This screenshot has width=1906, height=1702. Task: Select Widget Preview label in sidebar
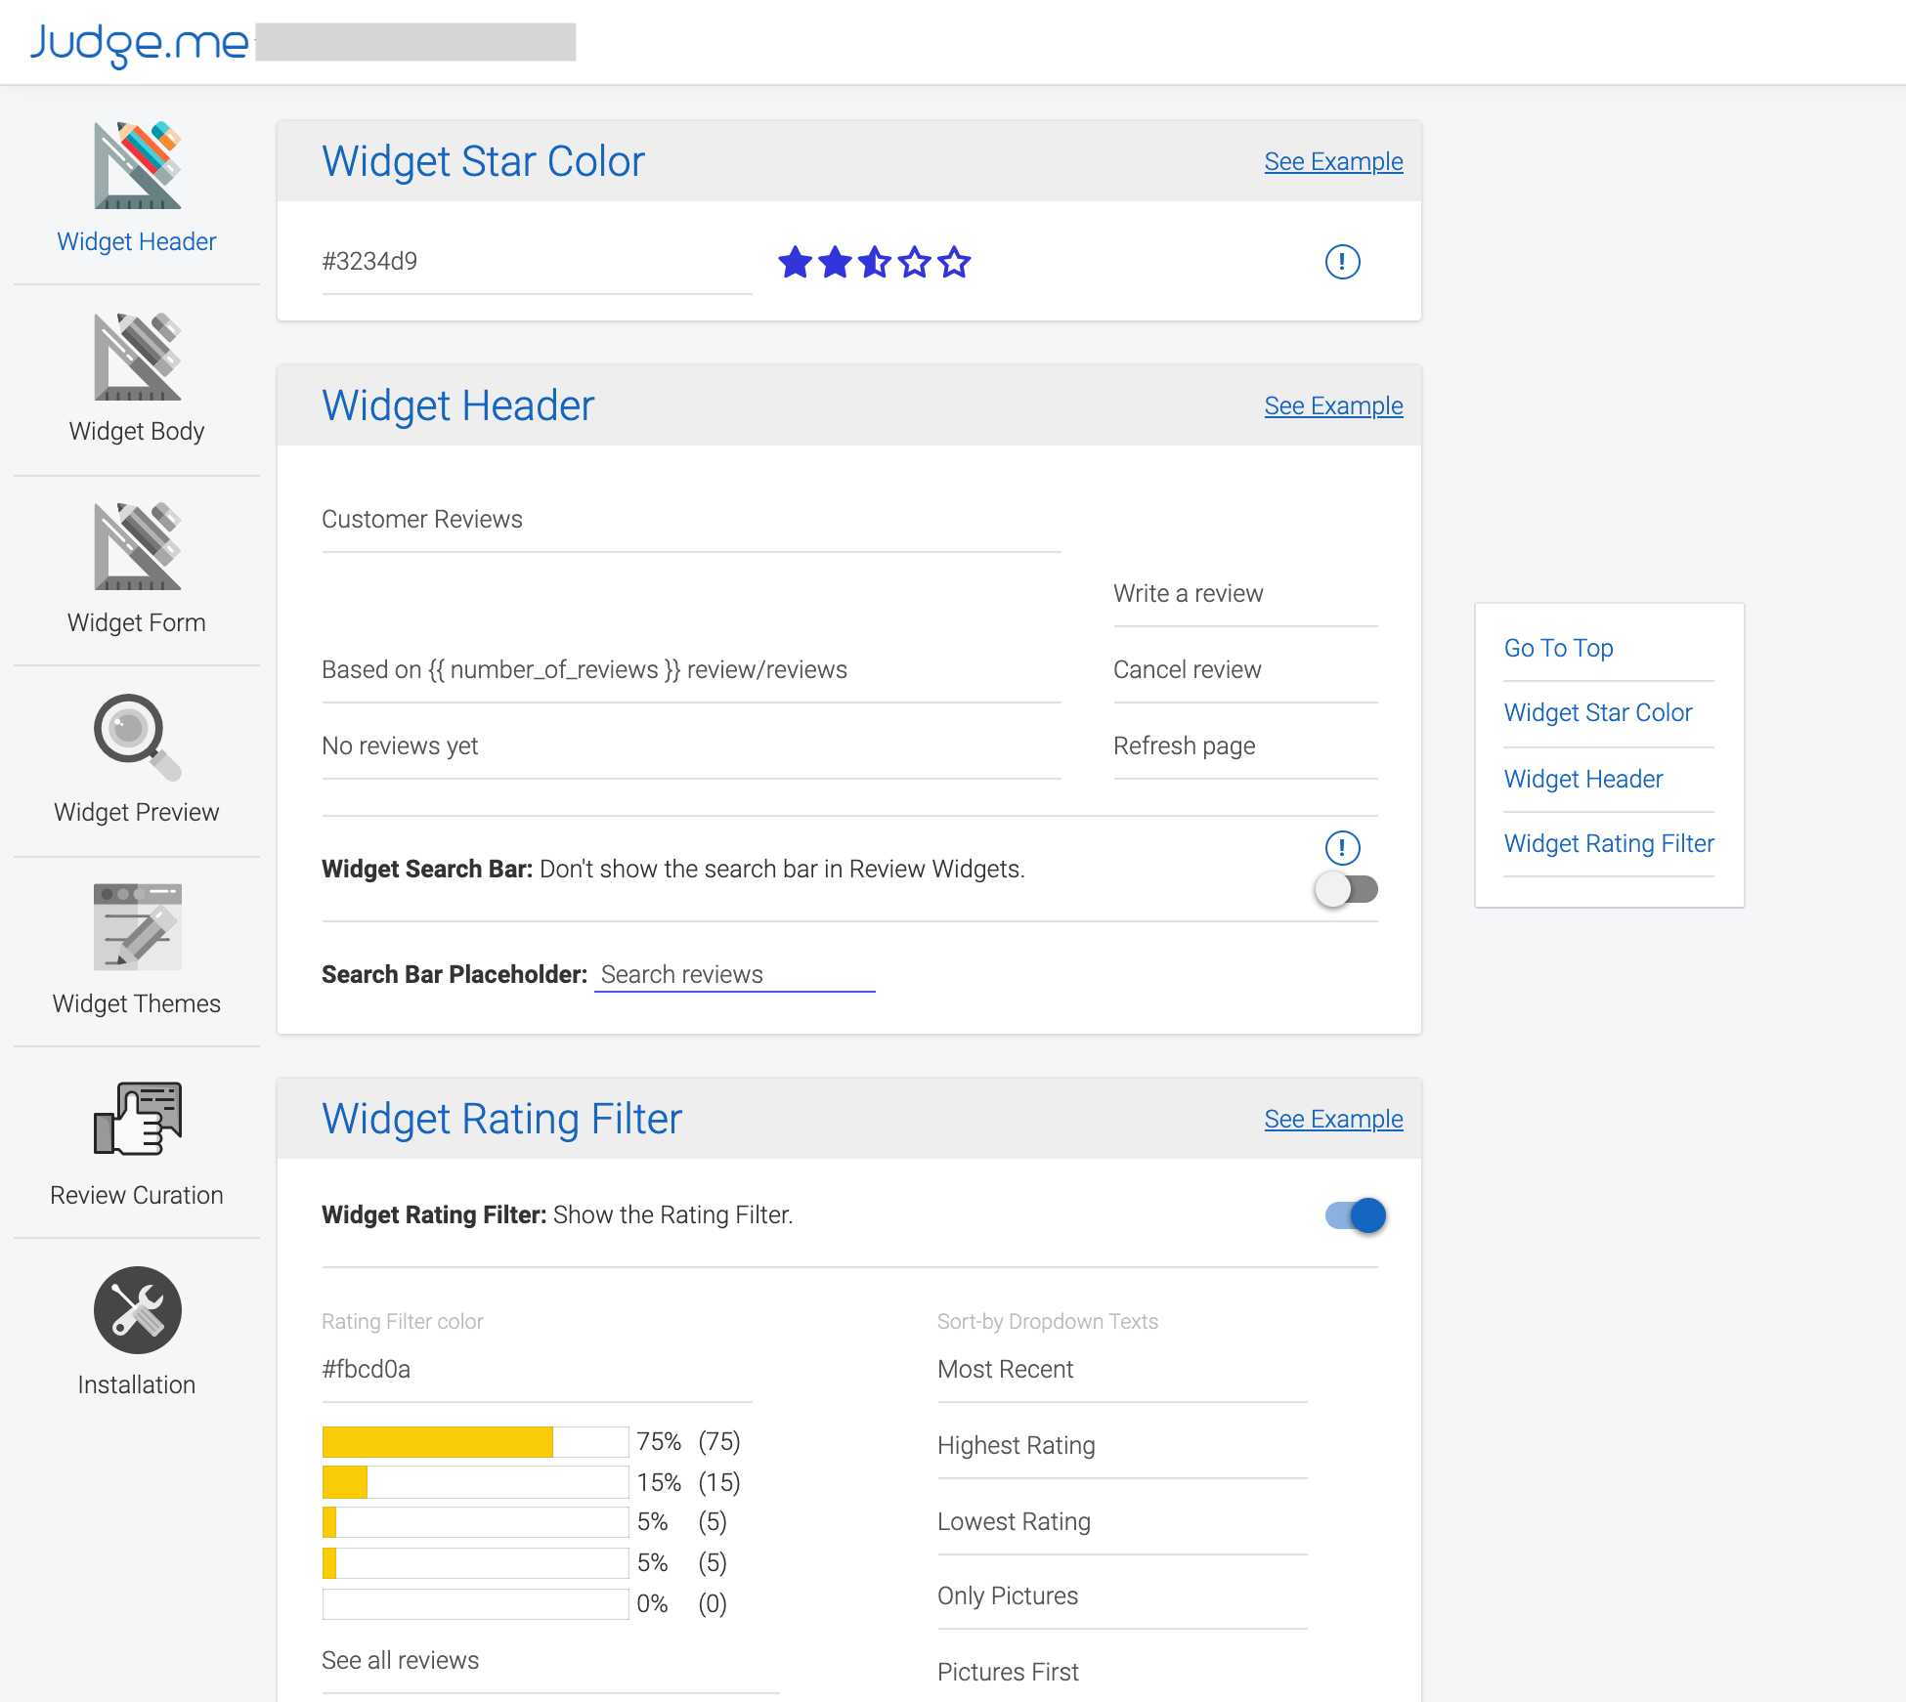(x=137, y=812)
